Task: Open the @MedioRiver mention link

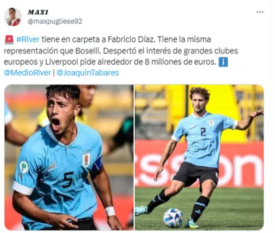Action: [28, 72]
